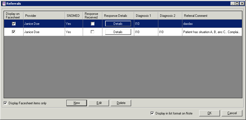Screen dimensions: 246x120
Task: Check Response Received for second referral
Action: [92, 32]
